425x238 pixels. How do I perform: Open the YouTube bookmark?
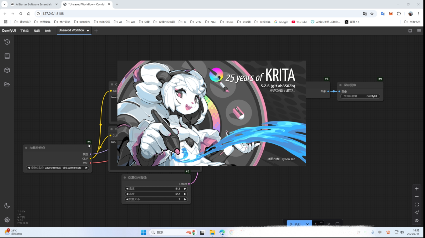(299, 22)
